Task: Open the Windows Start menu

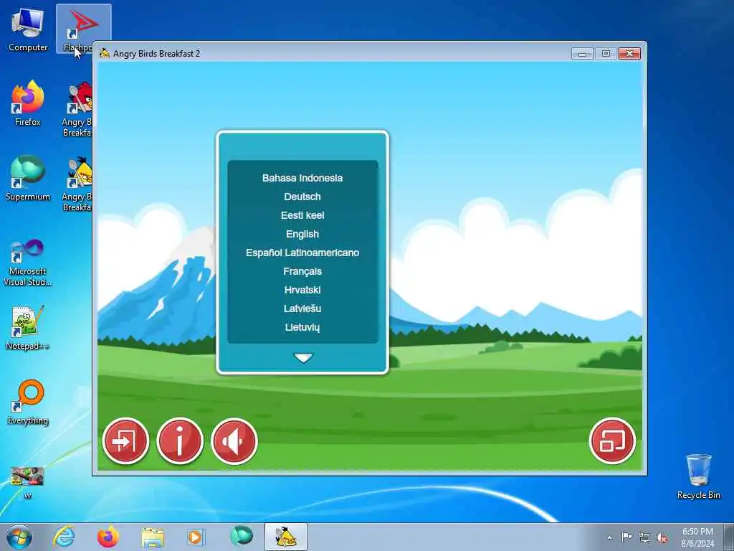Action: click(19, 537)
